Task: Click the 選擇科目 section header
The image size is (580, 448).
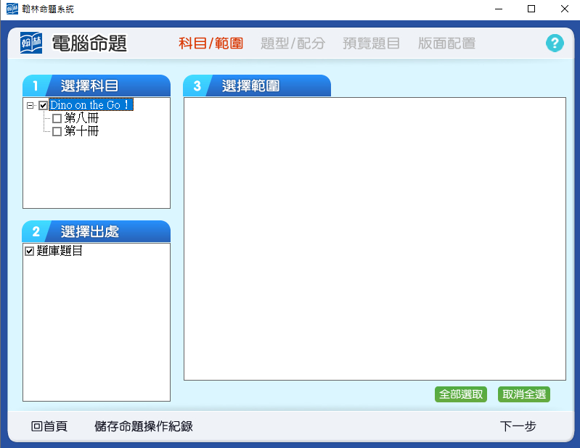Action: (x=97, y=86)
